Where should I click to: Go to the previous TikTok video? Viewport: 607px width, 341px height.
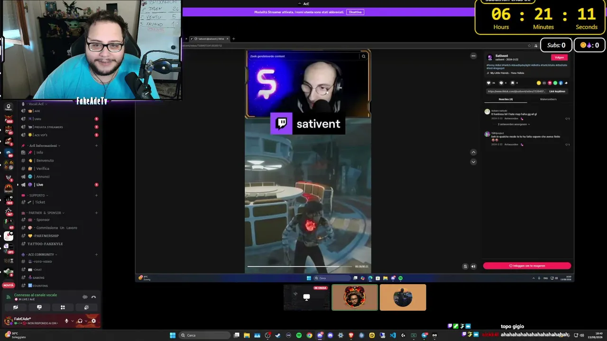point(473,152)
